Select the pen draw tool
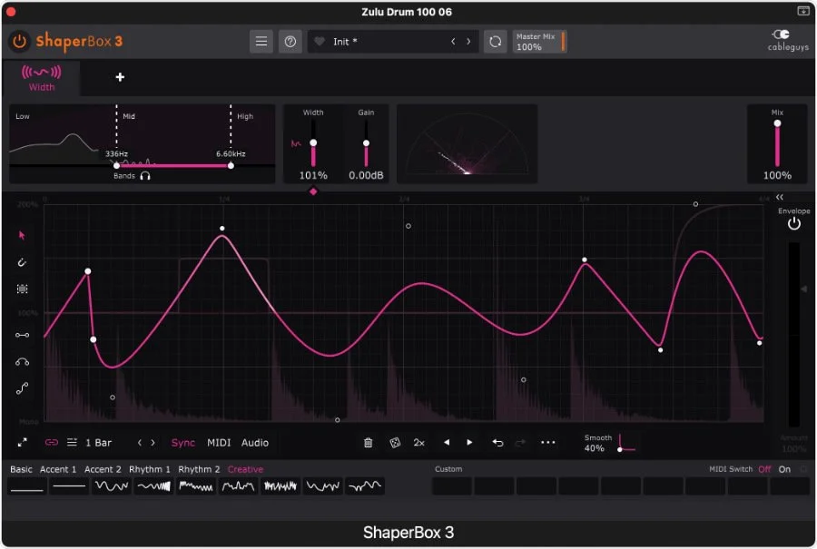This screenshot has width=817, height=549. tap(22, 262)
